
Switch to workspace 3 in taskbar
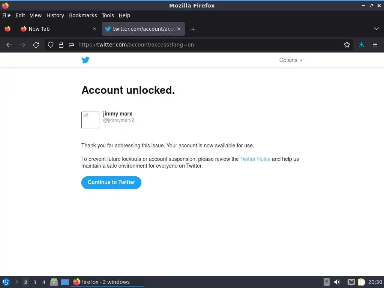coord(35,282)
